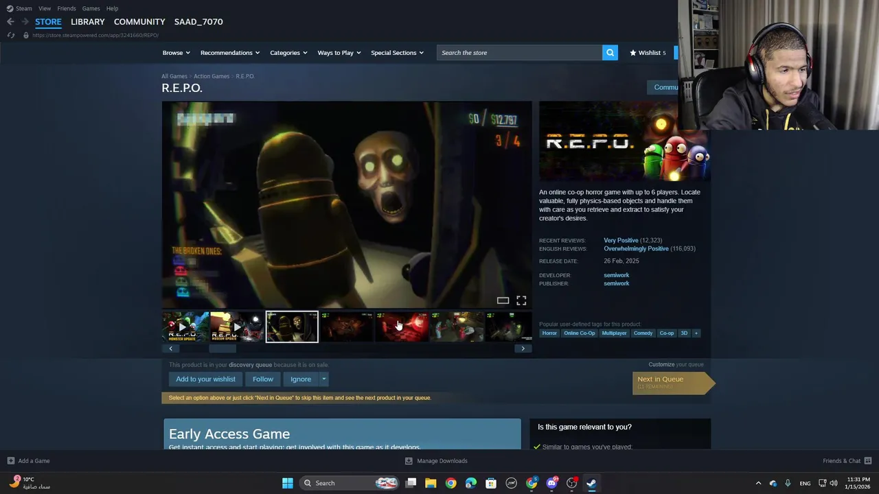879x494 pixels.
Task: Open the View menu
Action: click(x=45, y=8)
